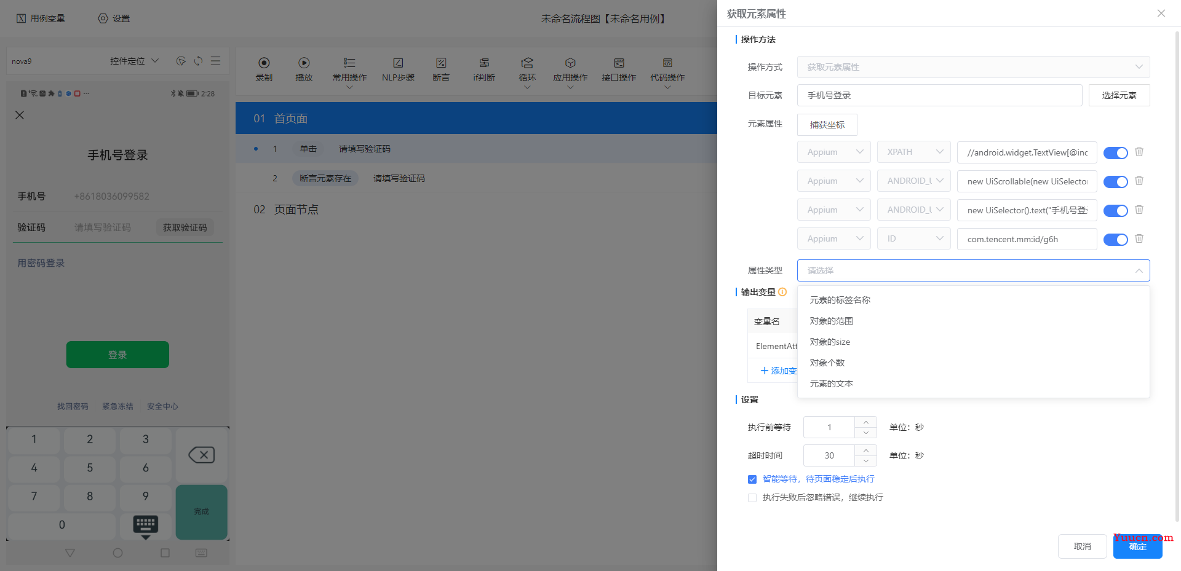Click the 目标元素 input field
Screen dimensions: 1181x571
tap(939, 95)
